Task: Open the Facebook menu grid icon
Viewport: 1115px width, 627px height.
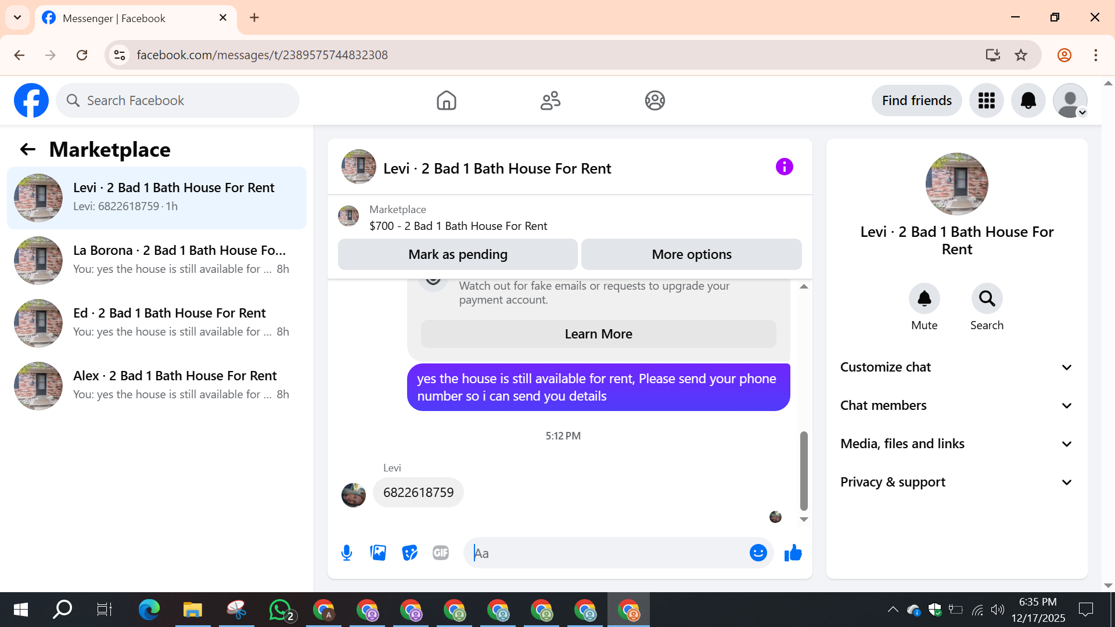Action: point(986,100)
